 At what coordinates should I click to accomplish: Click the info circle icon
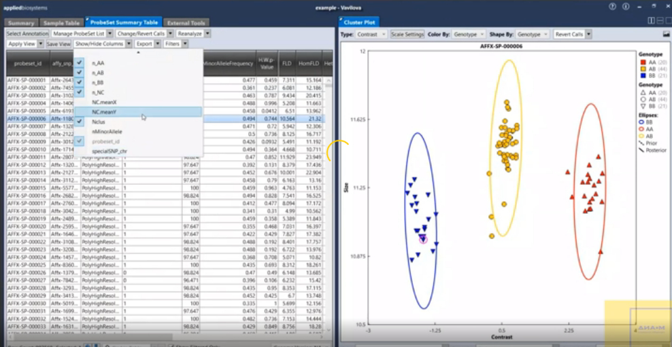click(625, 6)
